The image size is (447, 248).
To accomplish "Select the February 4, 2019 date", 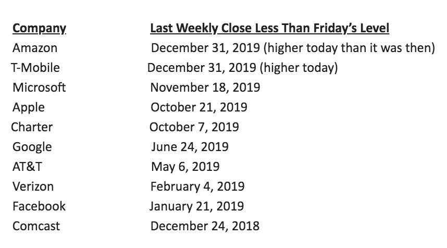I will click(197, 187).
